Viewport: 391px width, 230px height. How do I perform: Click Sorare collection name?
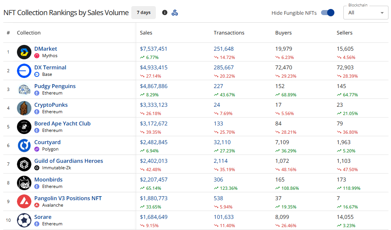click(43, 217)
